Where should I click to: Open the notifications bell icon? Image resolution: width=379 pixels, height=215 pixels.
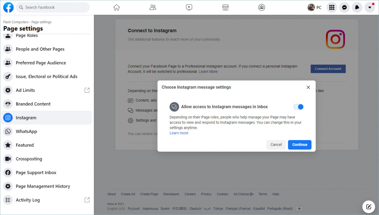click(357, 7)
